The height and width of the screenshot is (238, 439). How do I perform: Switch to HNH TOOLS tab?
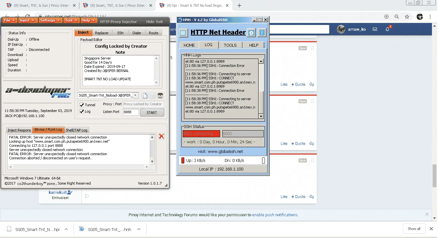coord(230,45)
